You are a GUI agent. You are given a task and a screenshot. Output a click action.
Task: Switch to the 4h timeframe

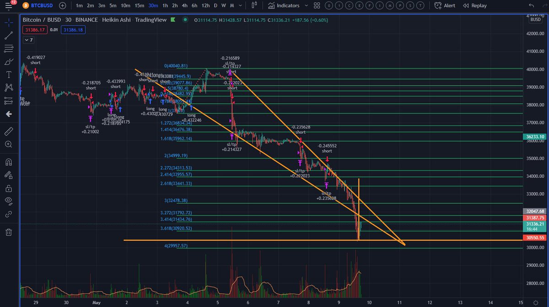click(x=184, y=5)
